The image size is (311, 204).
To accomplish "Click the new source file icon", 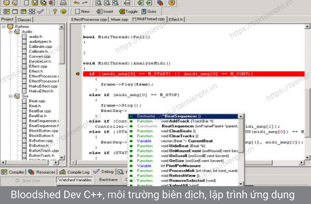I will [26, 2].
